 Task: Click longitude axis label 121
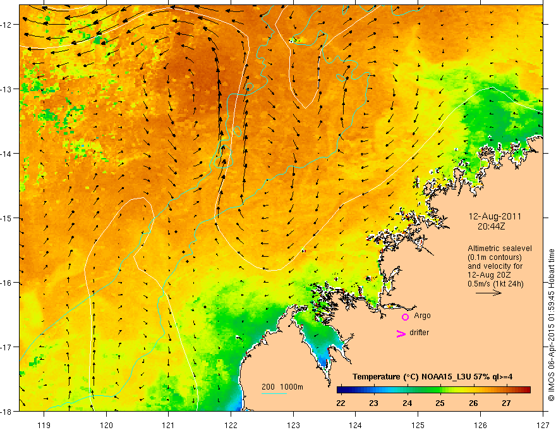pos(169,425)
